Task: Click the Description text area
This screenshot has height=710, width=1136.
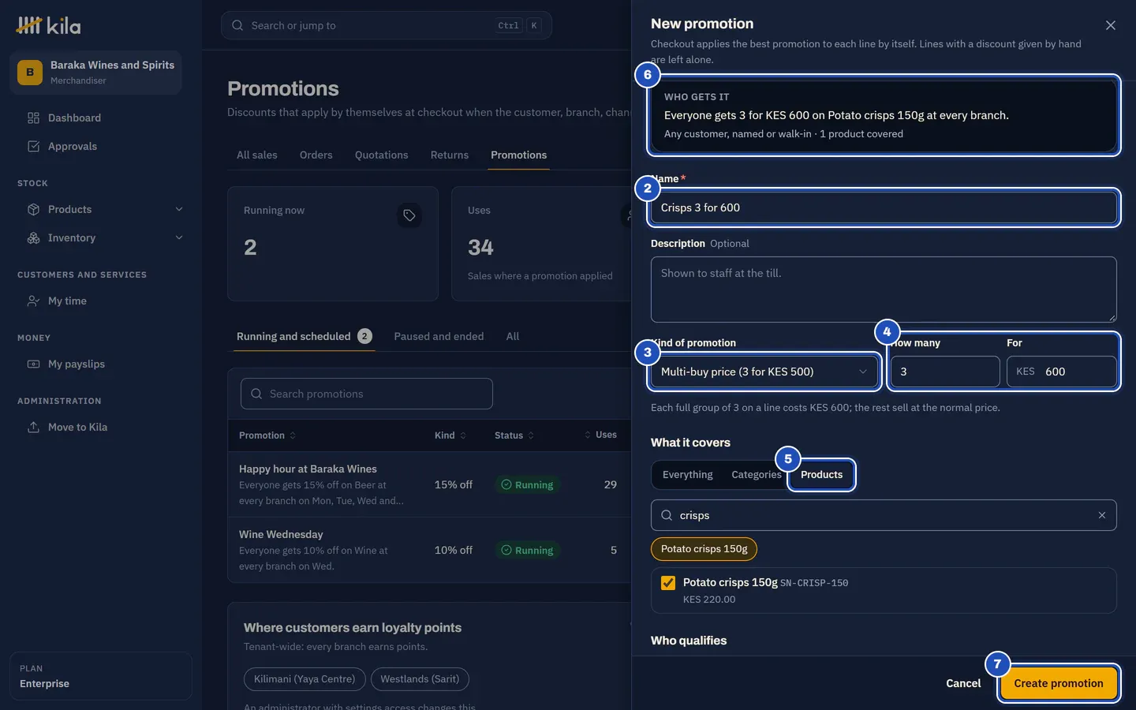Action: [x=884, y=290]
